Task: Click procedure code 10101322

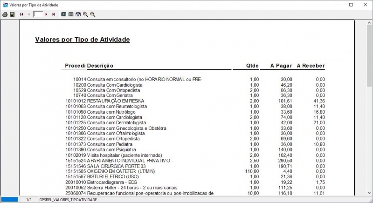Action: click(76, 139)
